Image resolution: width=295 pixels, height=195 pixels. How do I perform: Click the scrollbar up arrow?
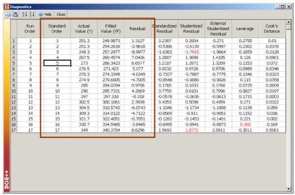289,22
